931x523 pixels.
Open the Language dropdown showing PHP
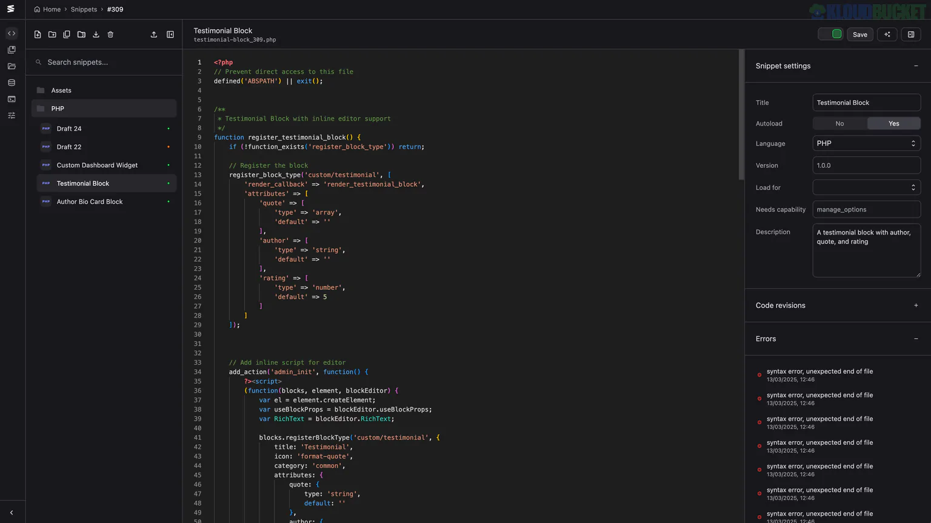866,143
